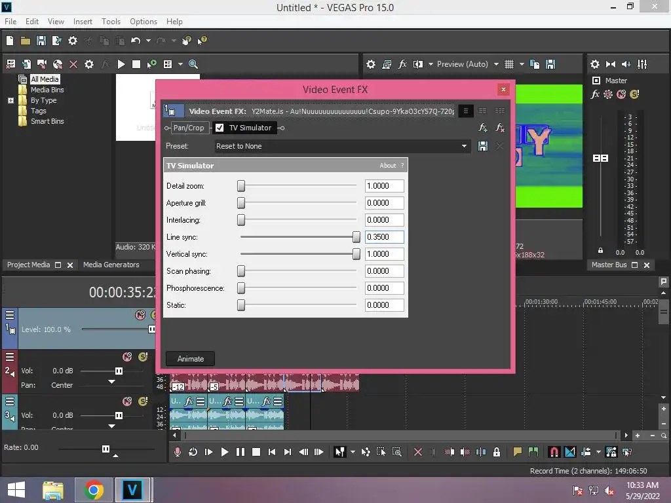671x503 pixels.
Task: Remove the selected media with the red X
Action: 73,64
